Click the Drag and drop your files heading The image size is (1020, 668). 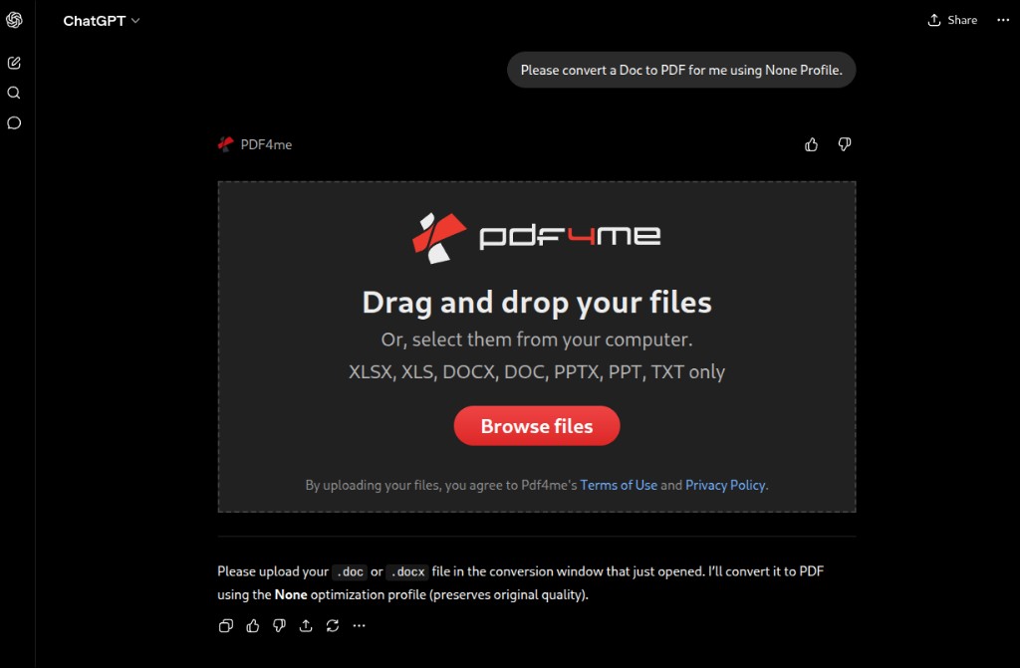(x=537, y=303)
